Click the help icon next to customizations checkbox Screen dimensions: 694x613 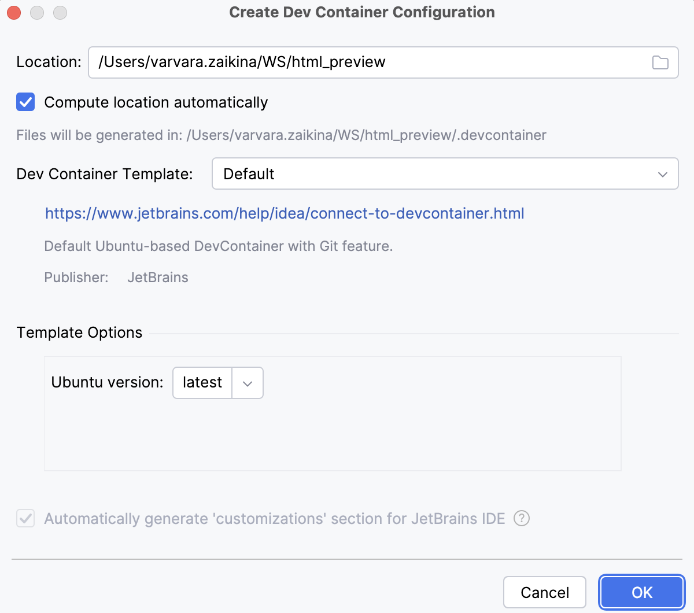pyautogui.click(x=521, y=519)
